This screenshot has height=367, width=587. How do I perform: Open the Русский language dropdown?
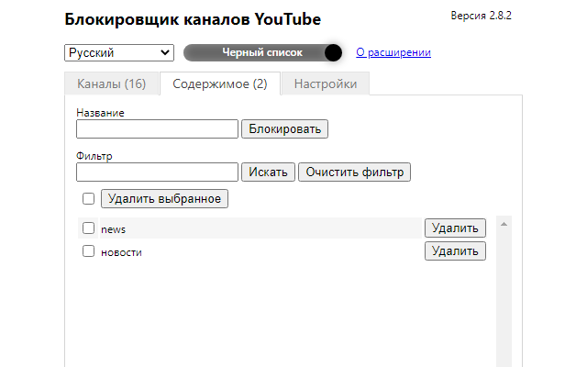click(x=119, y=53)
